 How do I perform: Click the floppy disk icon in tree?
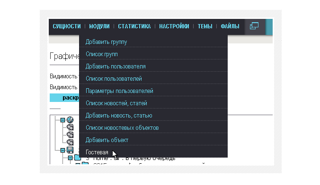tap(70, 150)
